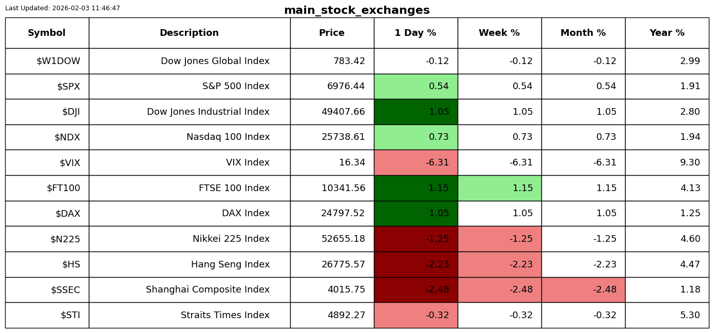
Task: Click the Last Updated timestamp text
Action: pyautogui.click(x=63, y=8)
